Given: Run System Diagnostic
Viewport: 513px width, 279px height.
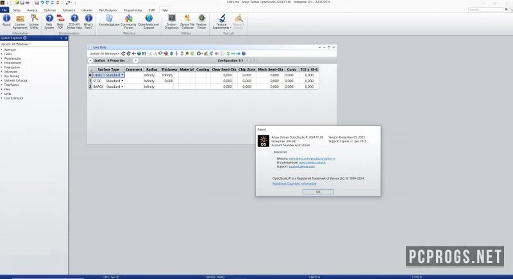Looking at the screenshot, I should (x=172, y=22).
